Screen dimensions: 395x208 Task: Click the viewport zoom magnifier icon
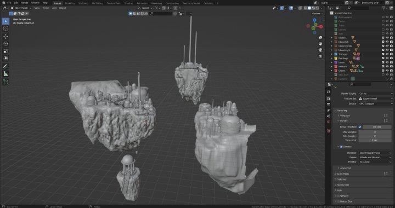[320, 38]
